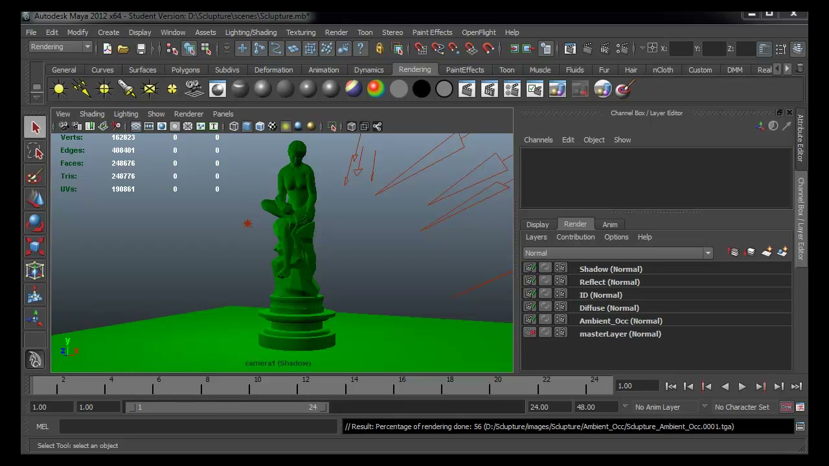Open the Script Editor icon
829x466 pixels.
tap(800, 427)
